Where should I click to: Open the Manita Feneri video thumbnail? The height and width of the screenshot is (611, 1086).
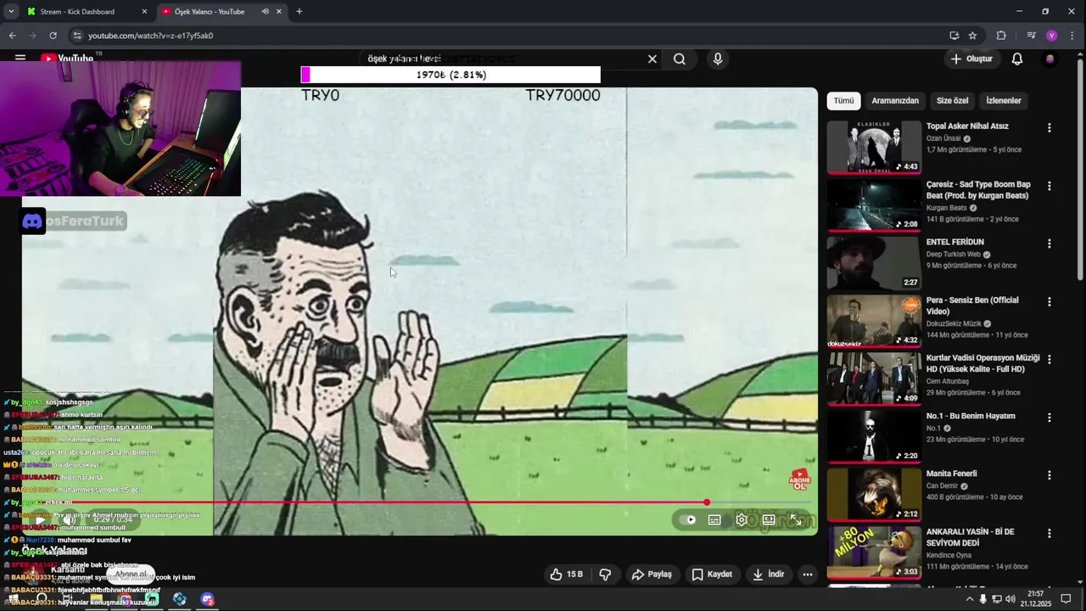pos(874,494)
